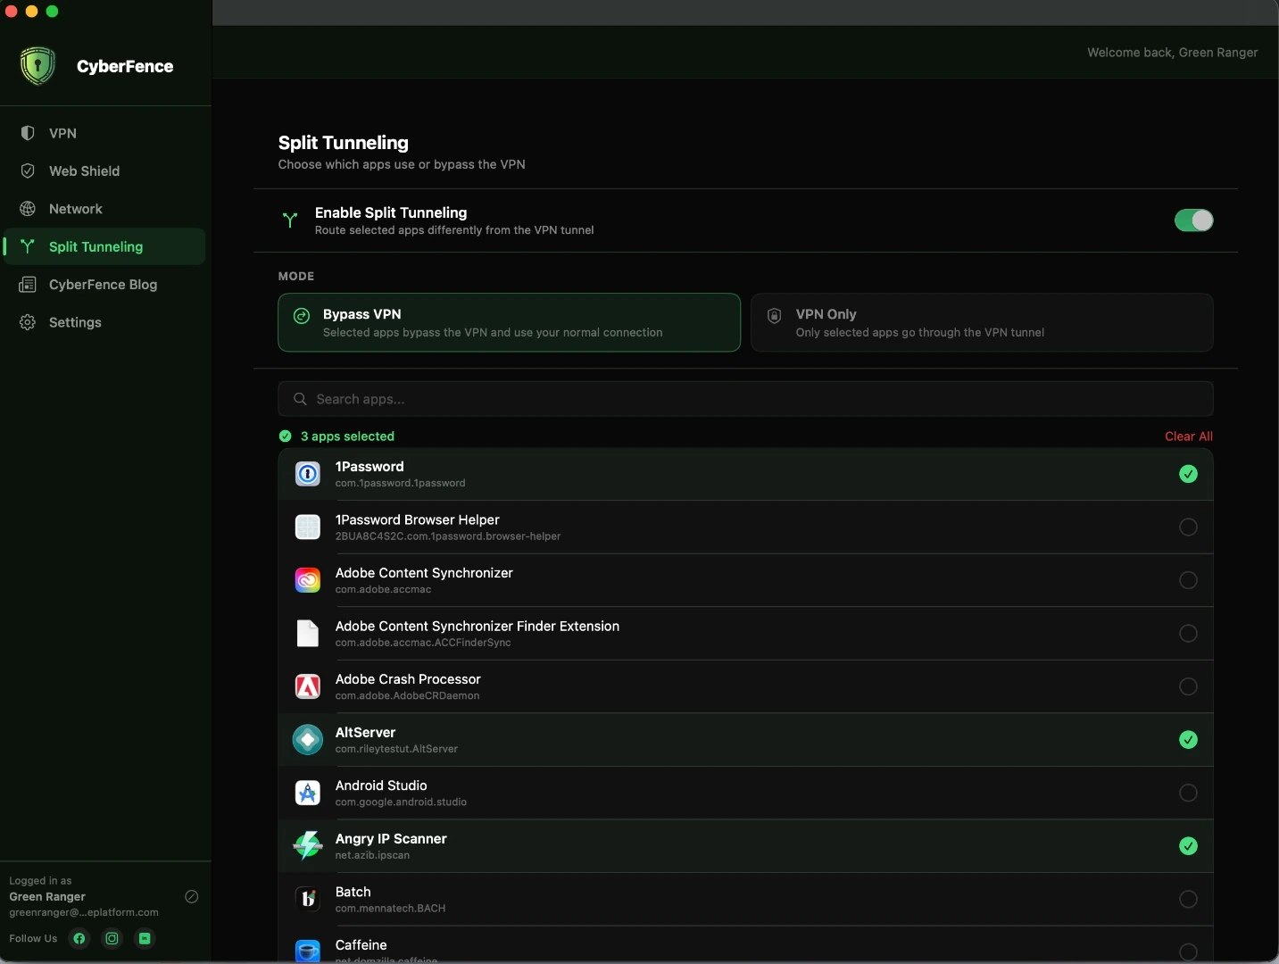Image resolution: width=1279 pixels, height=964 pixels.
Task: Uncheck the Angry IP Scanner checkmark
Action: point(1188,846)
